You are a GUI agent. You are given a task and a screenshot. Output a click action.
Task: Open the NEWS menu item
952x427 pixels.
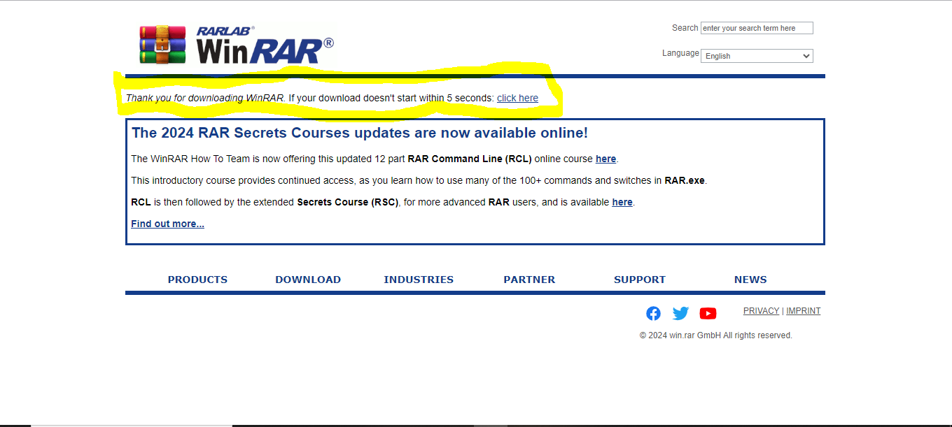[x=750, y=280]
